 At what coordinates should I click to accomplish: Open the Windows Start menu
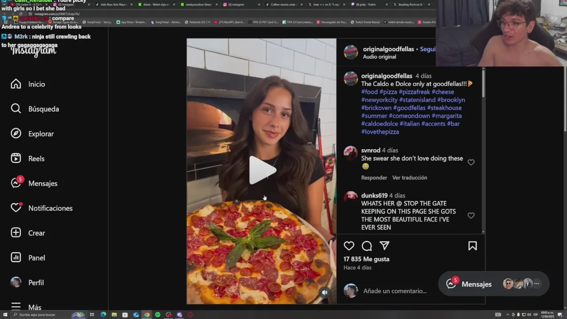pos(4,315)
